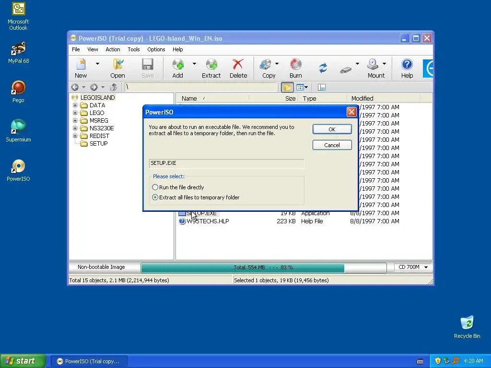Close the PowerISO dialog with the red X

351,112
